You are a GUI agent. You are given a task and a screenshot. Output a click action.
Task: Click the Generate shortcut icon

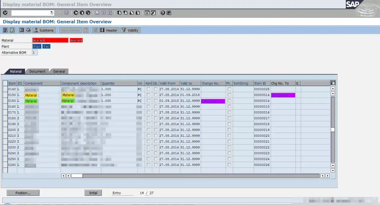[153, 13]
